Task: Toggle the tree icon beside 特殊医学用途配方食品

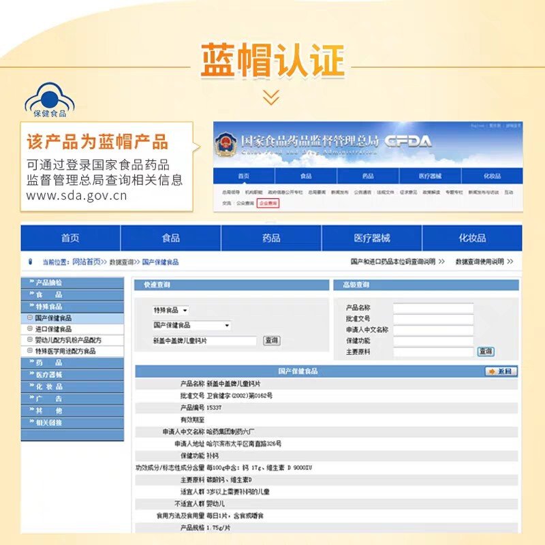Action: coord(30,351)
